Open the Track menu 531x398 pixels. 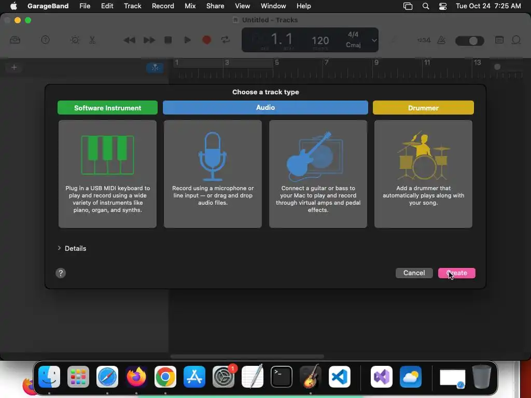pos(132,6)
